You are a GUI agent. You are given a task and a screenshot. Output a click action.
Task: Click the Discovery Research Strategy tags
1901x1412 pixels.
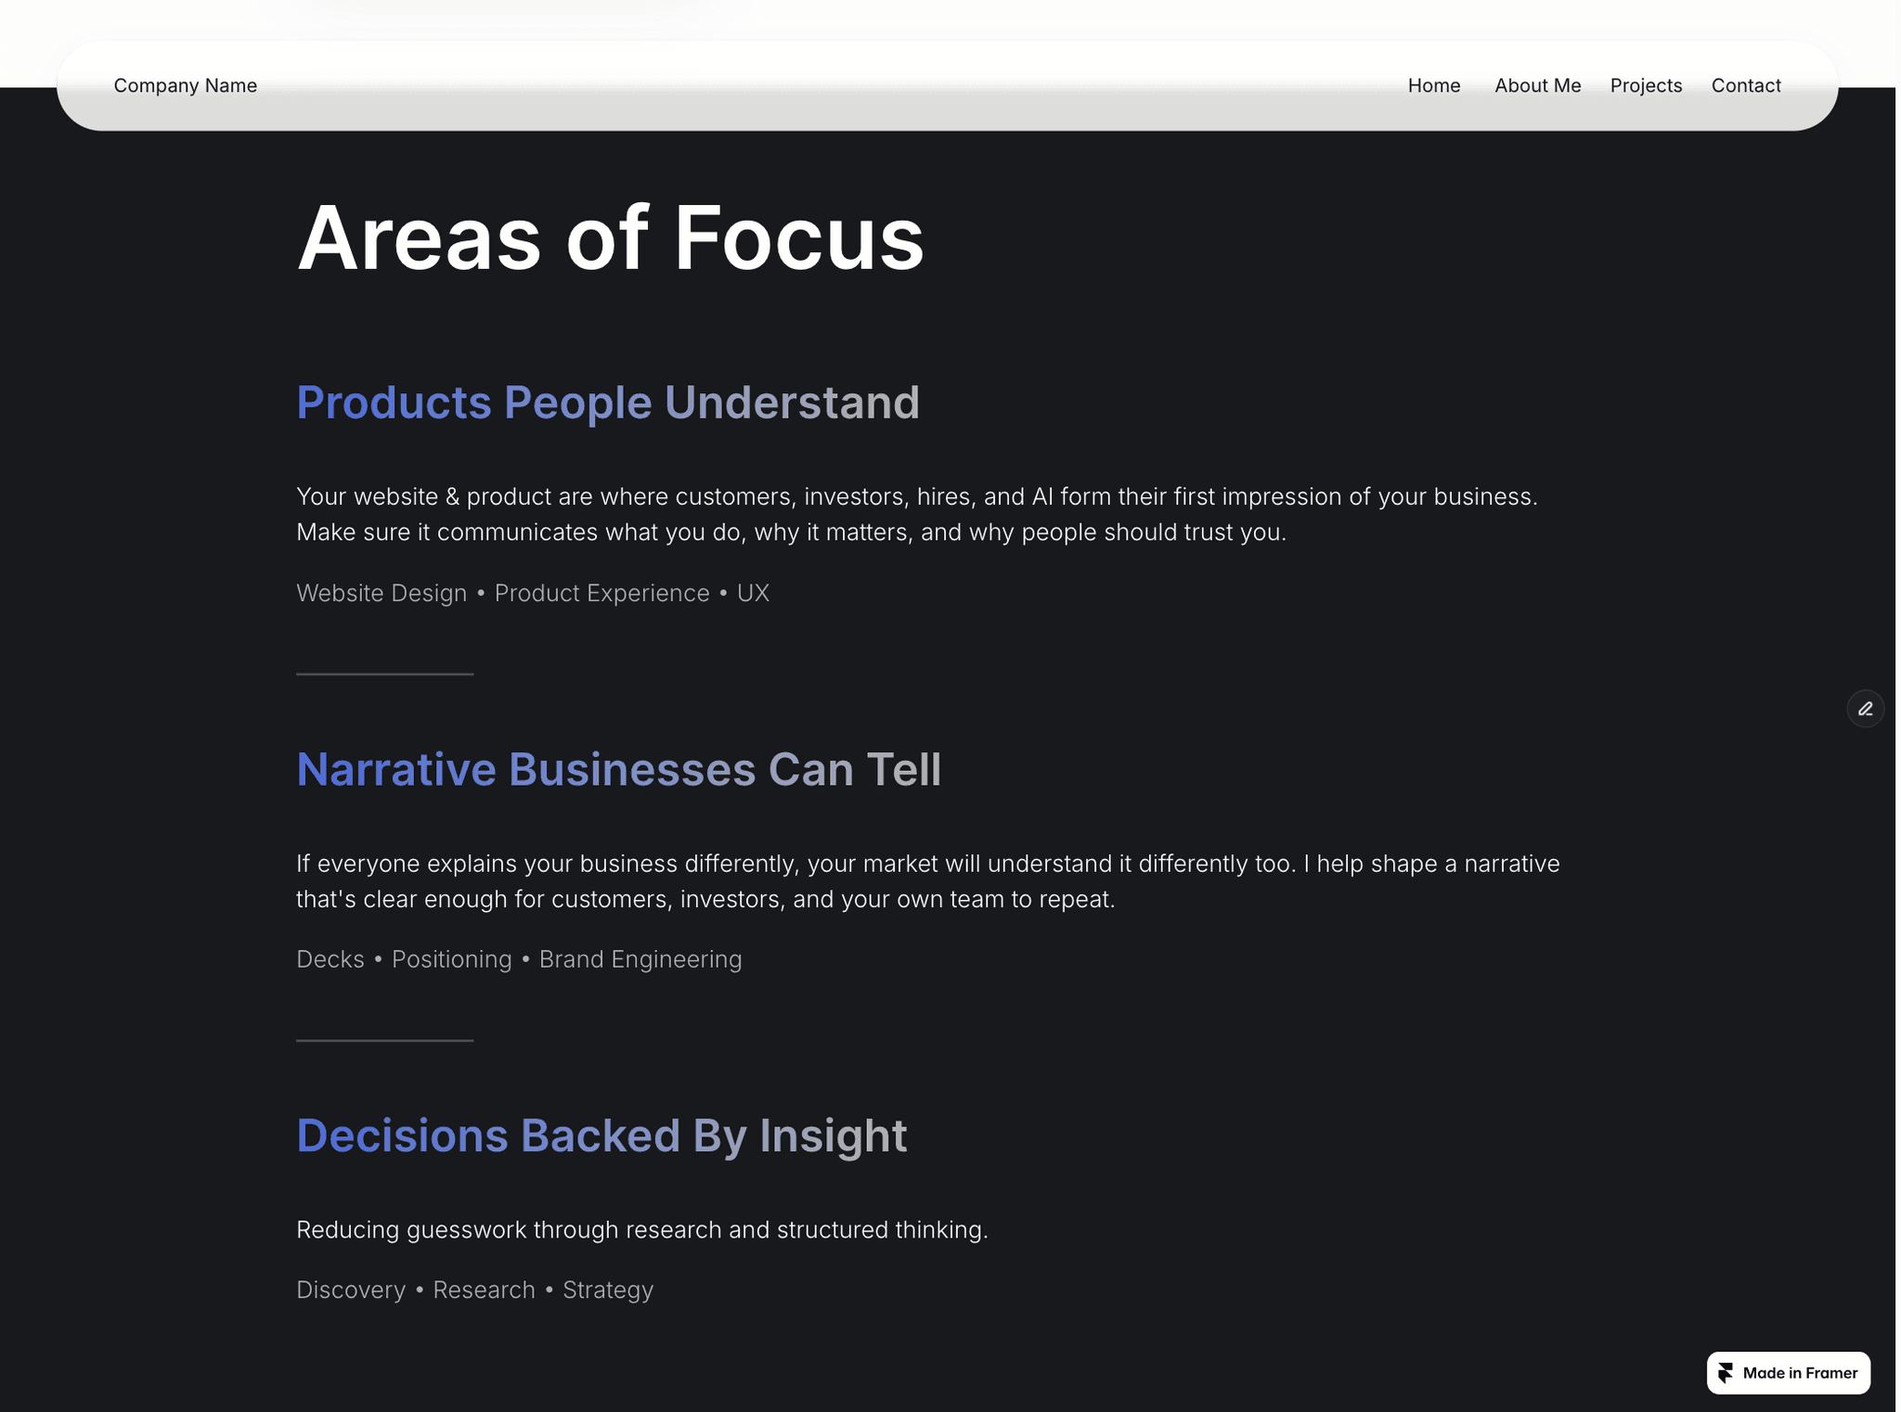[x=474, y=1290]
